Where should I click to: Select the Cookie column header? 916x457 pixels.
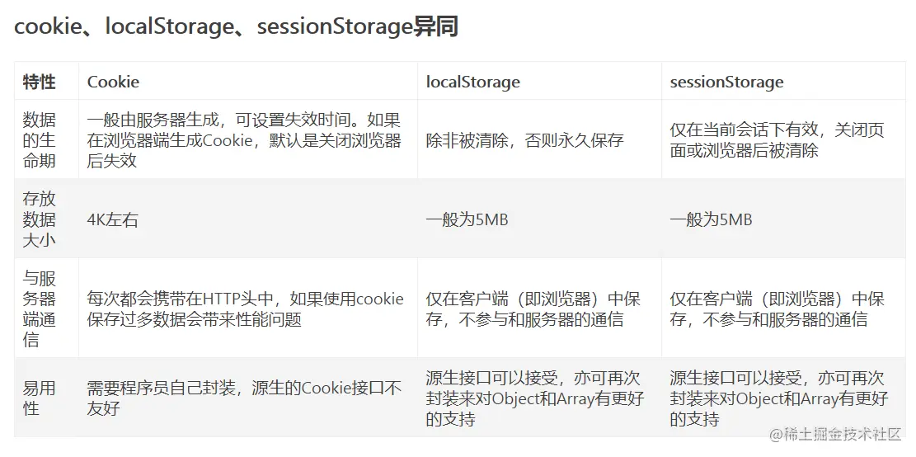(113, 82)
